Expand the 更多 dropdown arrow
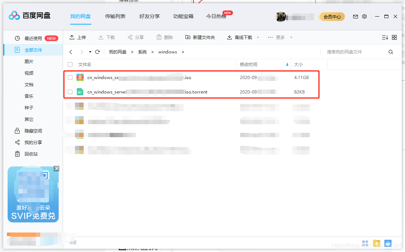The image size is (405, 252). pos(291,38)
